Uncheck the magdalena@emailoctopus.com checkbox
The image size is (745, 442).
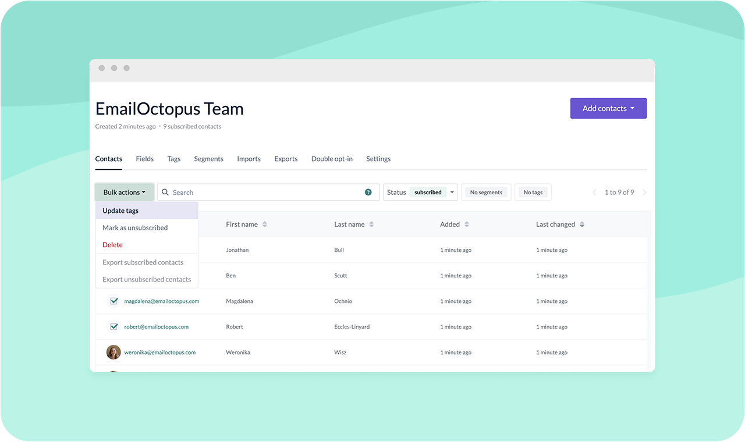[x=114, y=301]
